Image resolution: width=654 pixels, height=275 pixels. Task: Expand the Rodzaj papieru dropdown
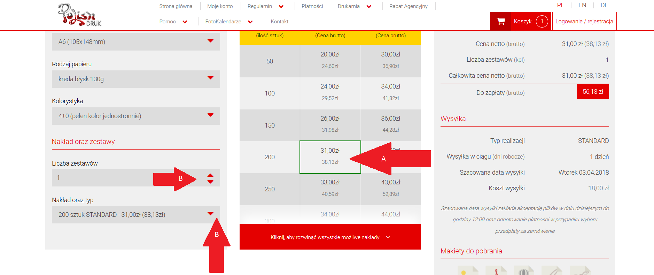(136, 79)
